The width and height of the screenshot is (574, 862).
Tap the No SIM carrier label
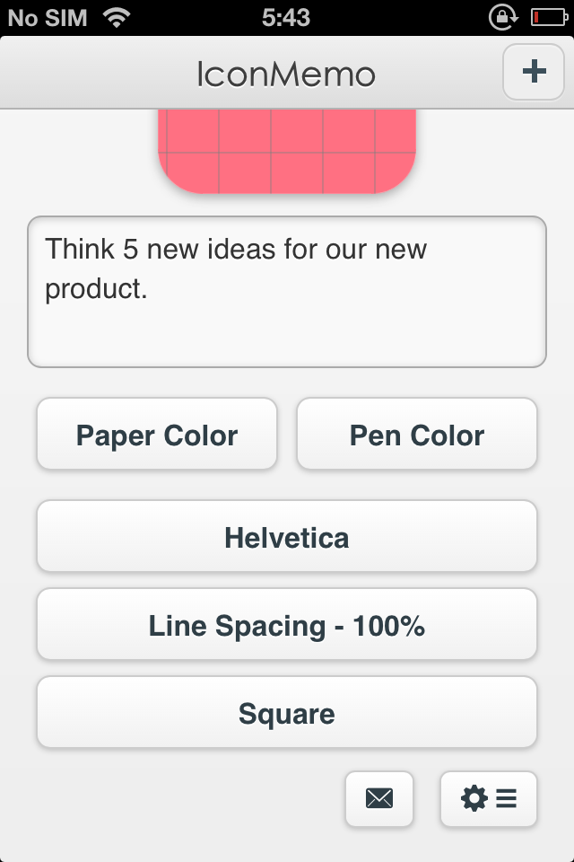click(x=48, y=18)
